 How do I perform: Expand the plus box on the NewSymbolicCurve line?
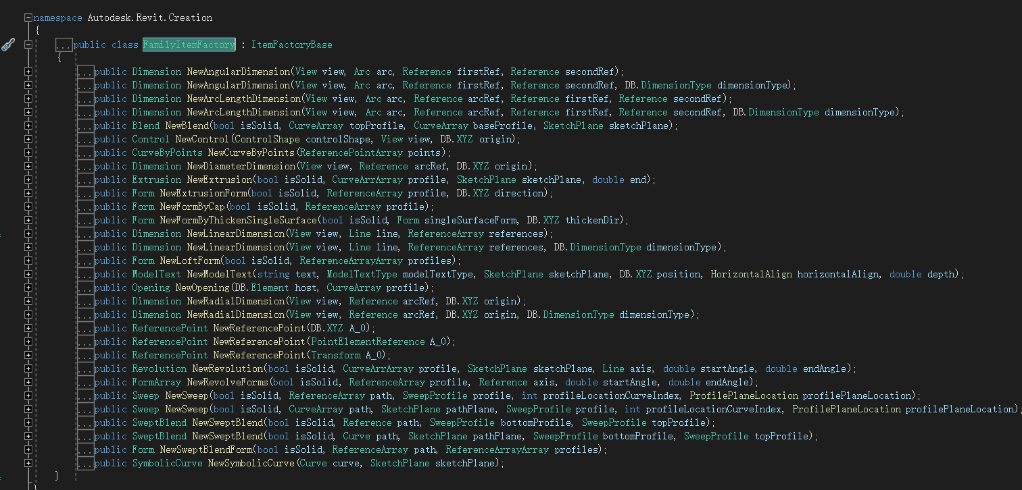28,463
